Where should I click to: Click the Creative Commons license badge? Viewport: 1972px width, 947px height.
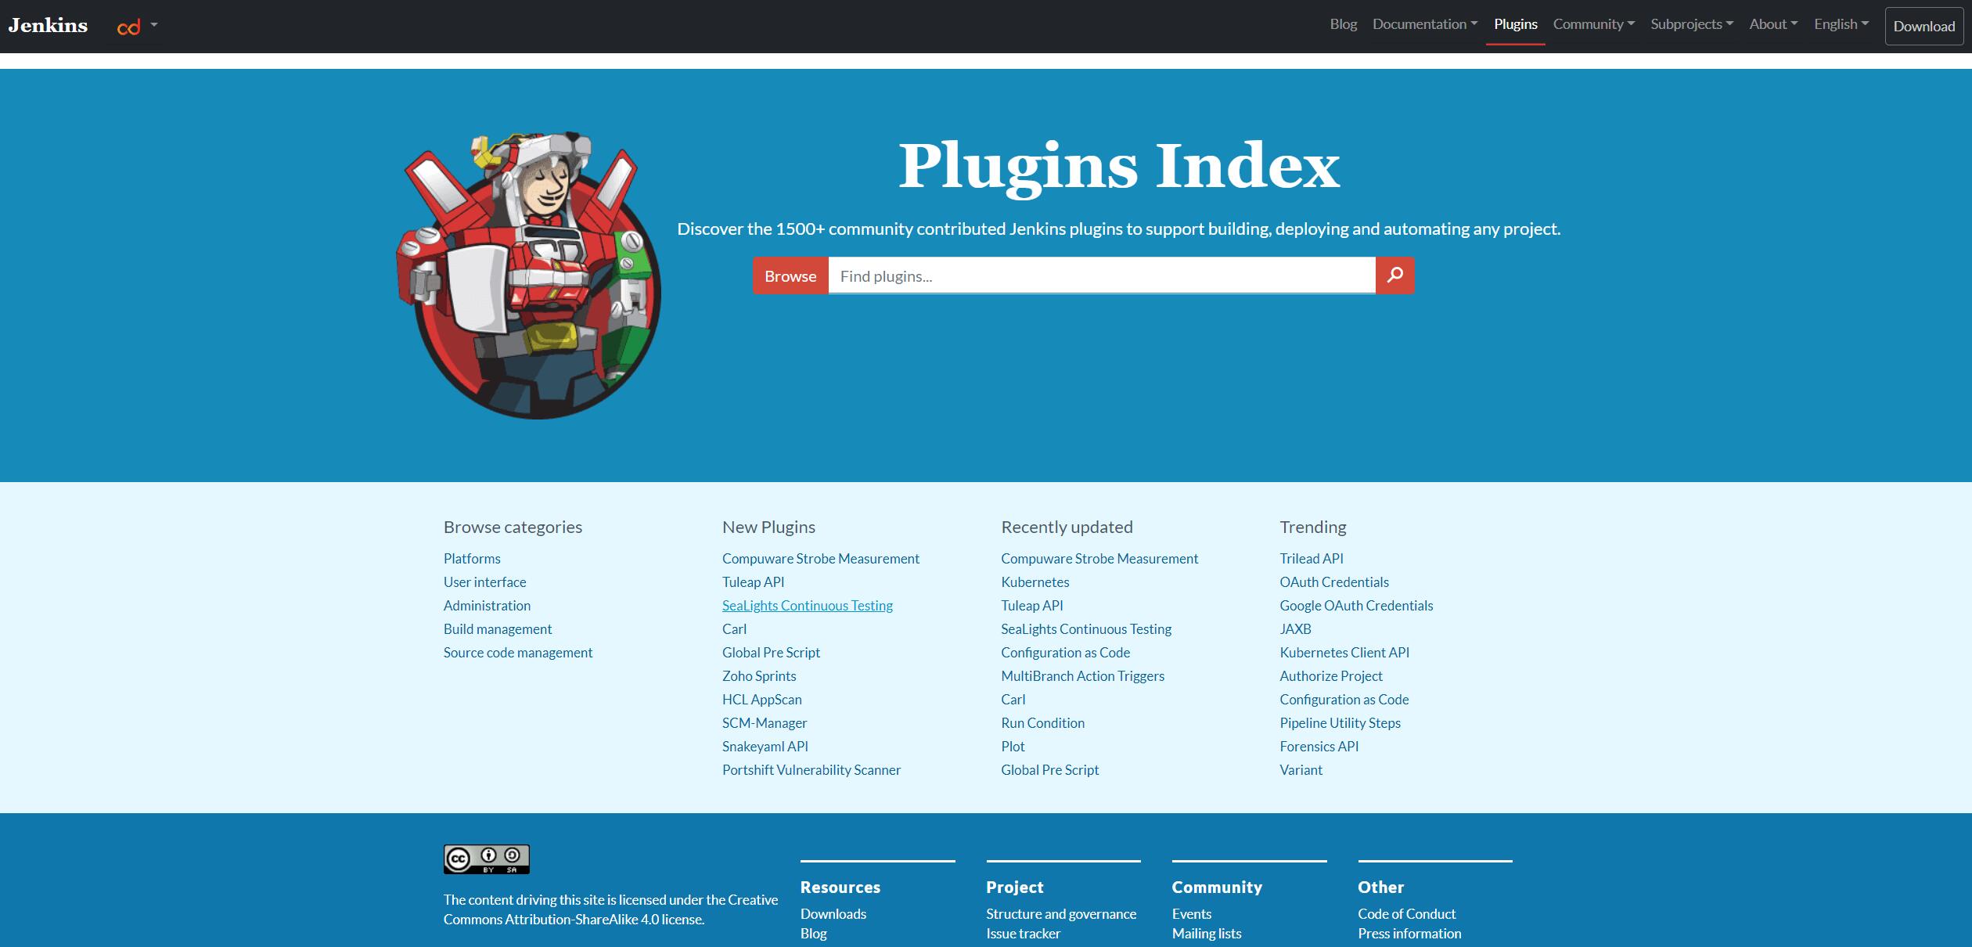click(486, 859)
